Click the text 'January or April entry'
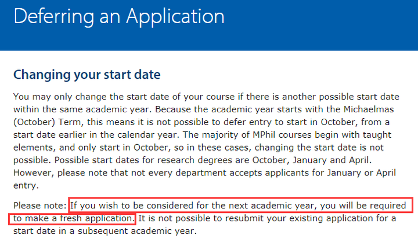 click(205, 179)
